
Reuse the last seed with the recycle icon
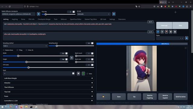83,74
